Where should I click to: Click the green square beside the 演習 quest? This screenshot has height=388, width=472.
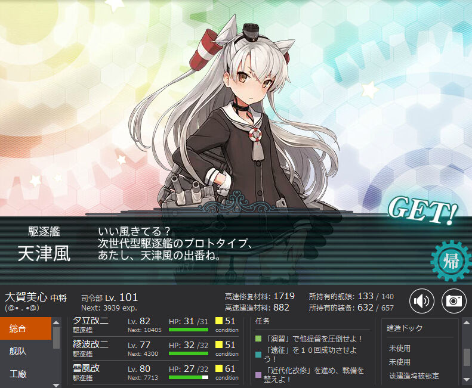pos(258,339)
